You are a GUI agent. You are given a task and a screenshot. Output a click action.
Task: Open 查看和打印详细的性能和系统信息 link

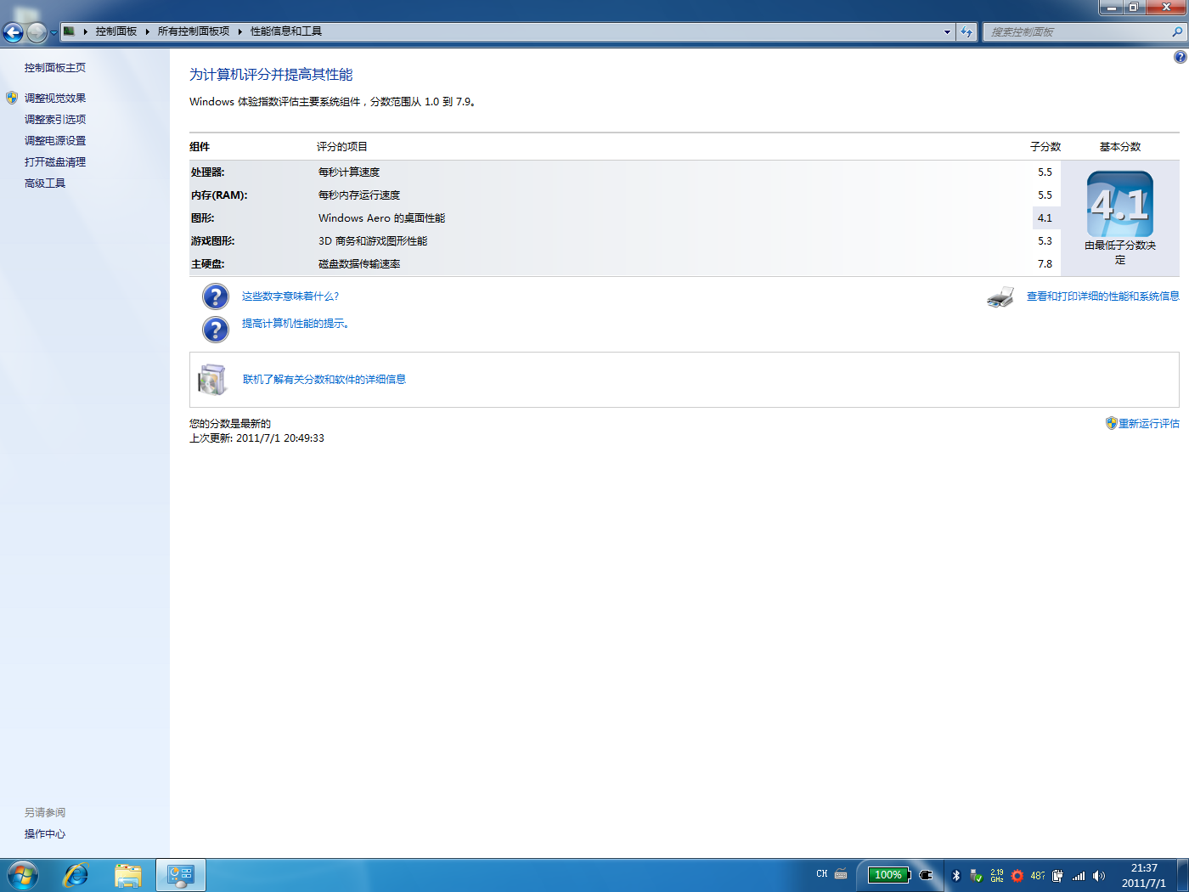pyautogui.click(x=1103, y=296)
